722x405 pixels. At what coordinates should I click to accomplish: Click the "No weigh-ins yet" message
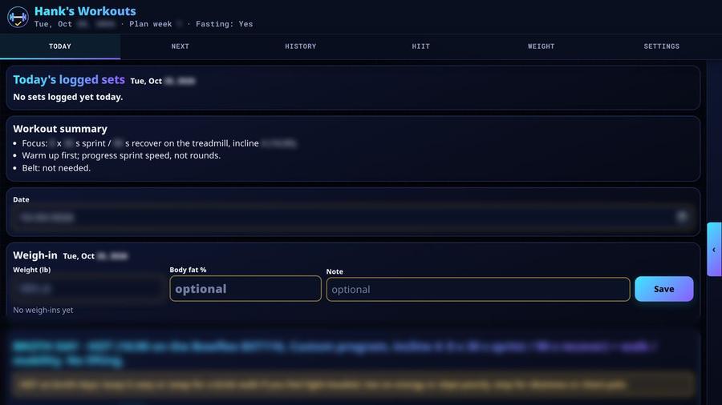(43, 310)
